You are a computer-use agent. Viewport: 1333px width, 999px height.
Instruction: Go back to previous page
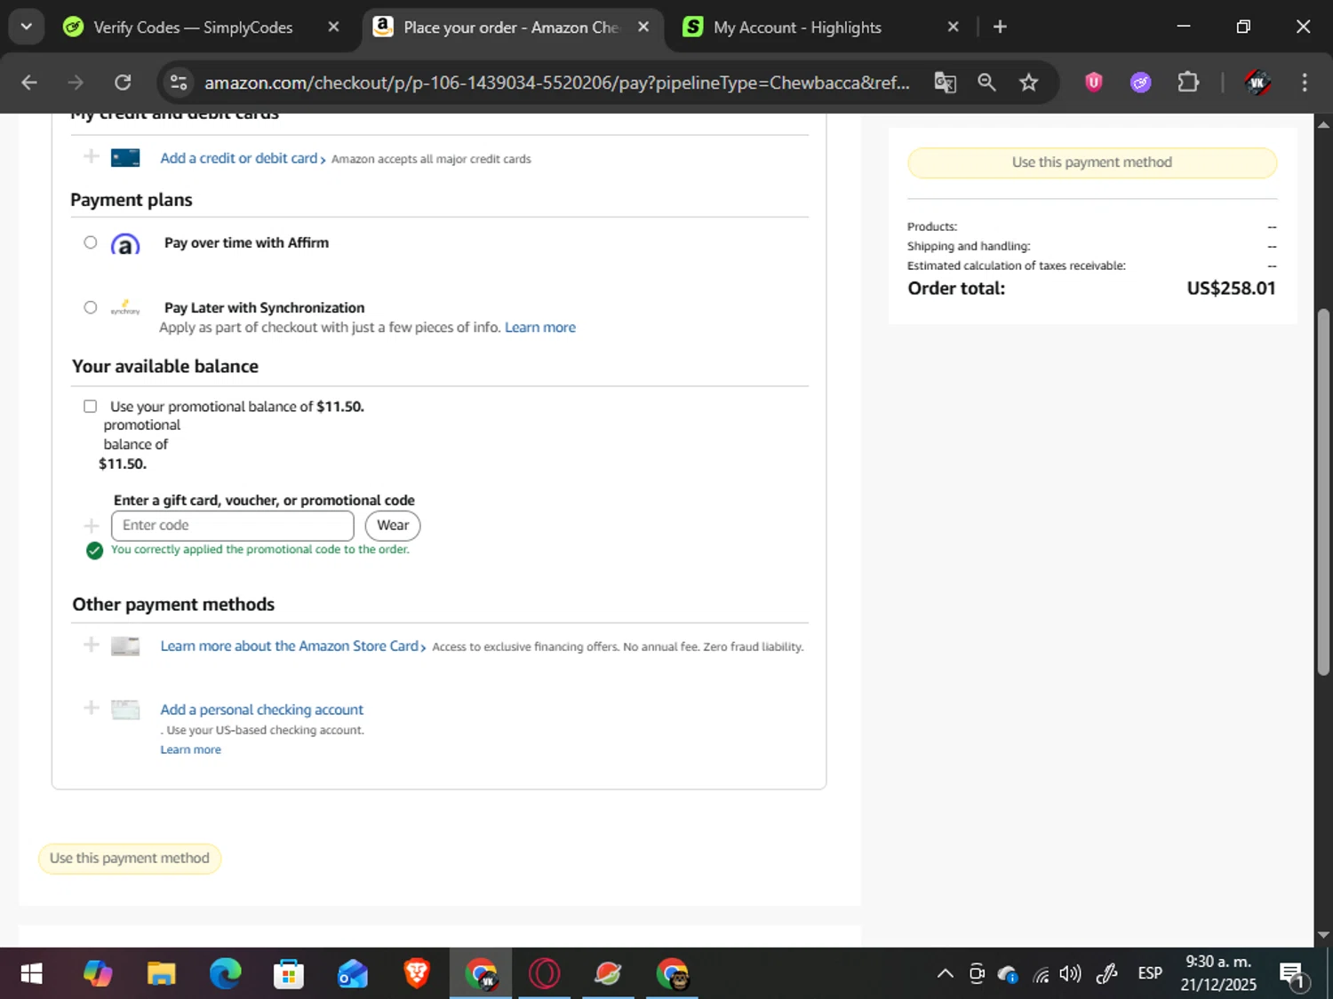pyautogui.click(x=29, y=83)
